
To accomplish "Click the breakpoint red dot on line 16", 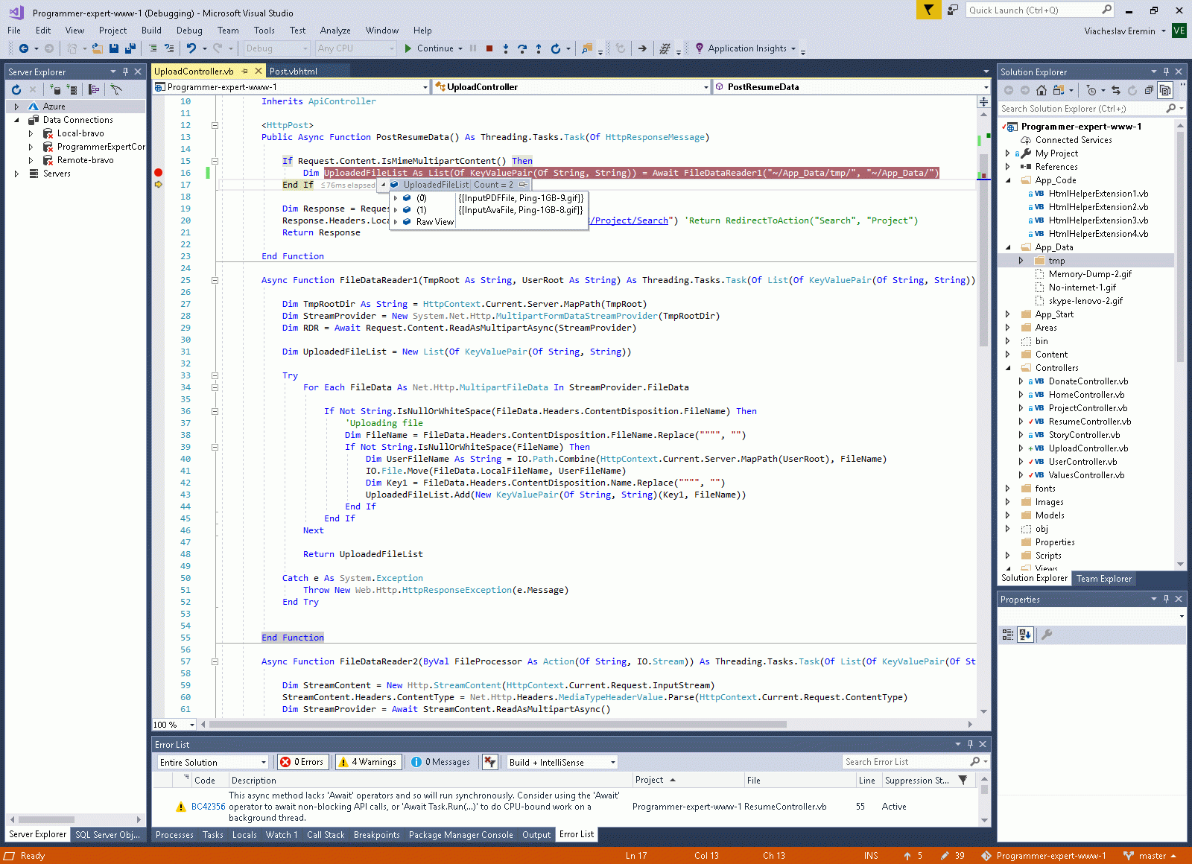I will (158, 173).
